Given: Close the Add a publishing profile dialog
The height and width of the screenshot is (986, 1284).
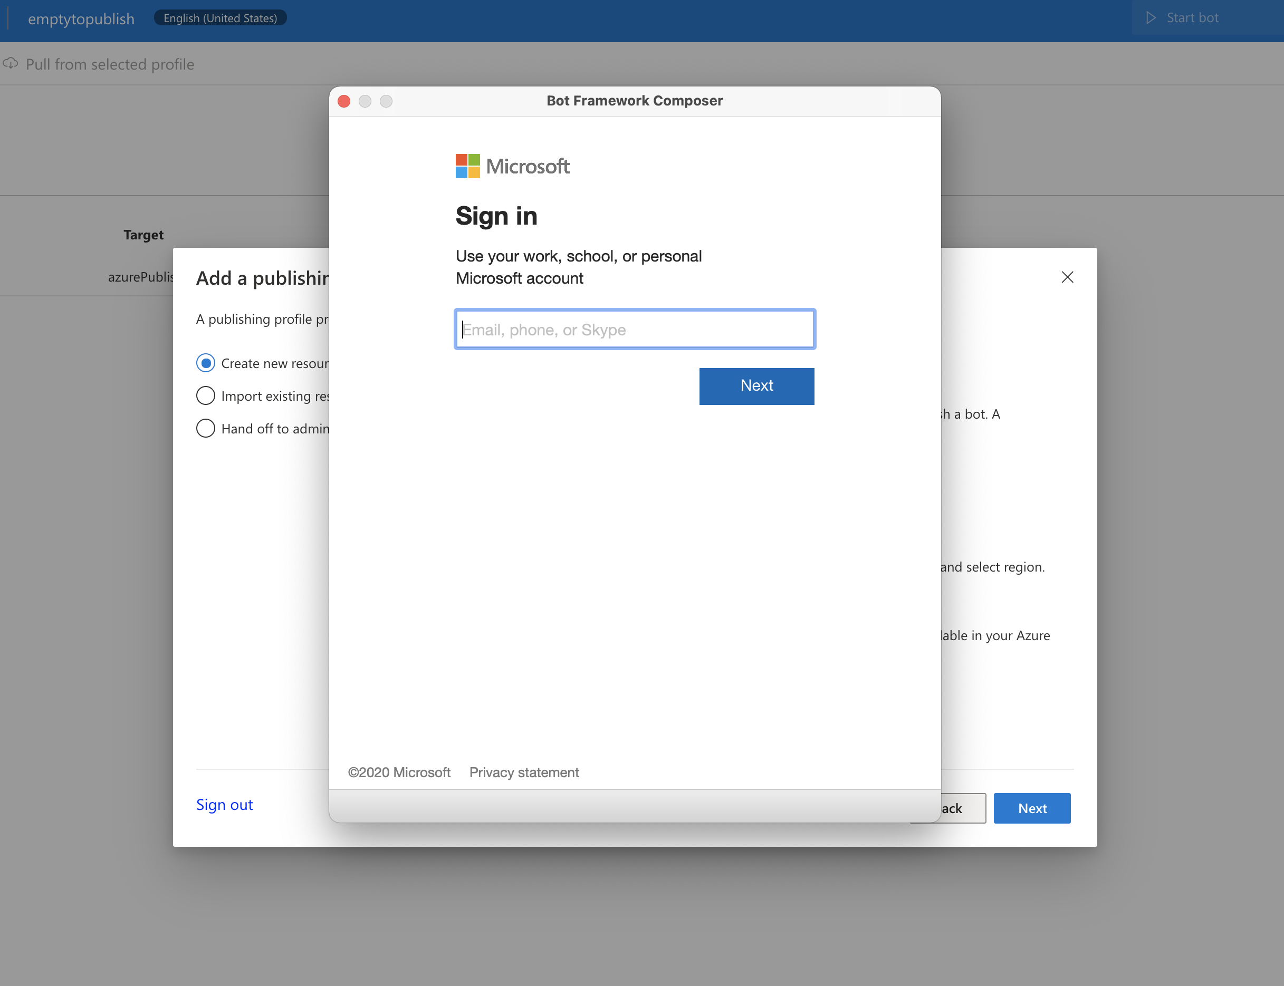Looking at the screenshot, I should [1067, 277].
